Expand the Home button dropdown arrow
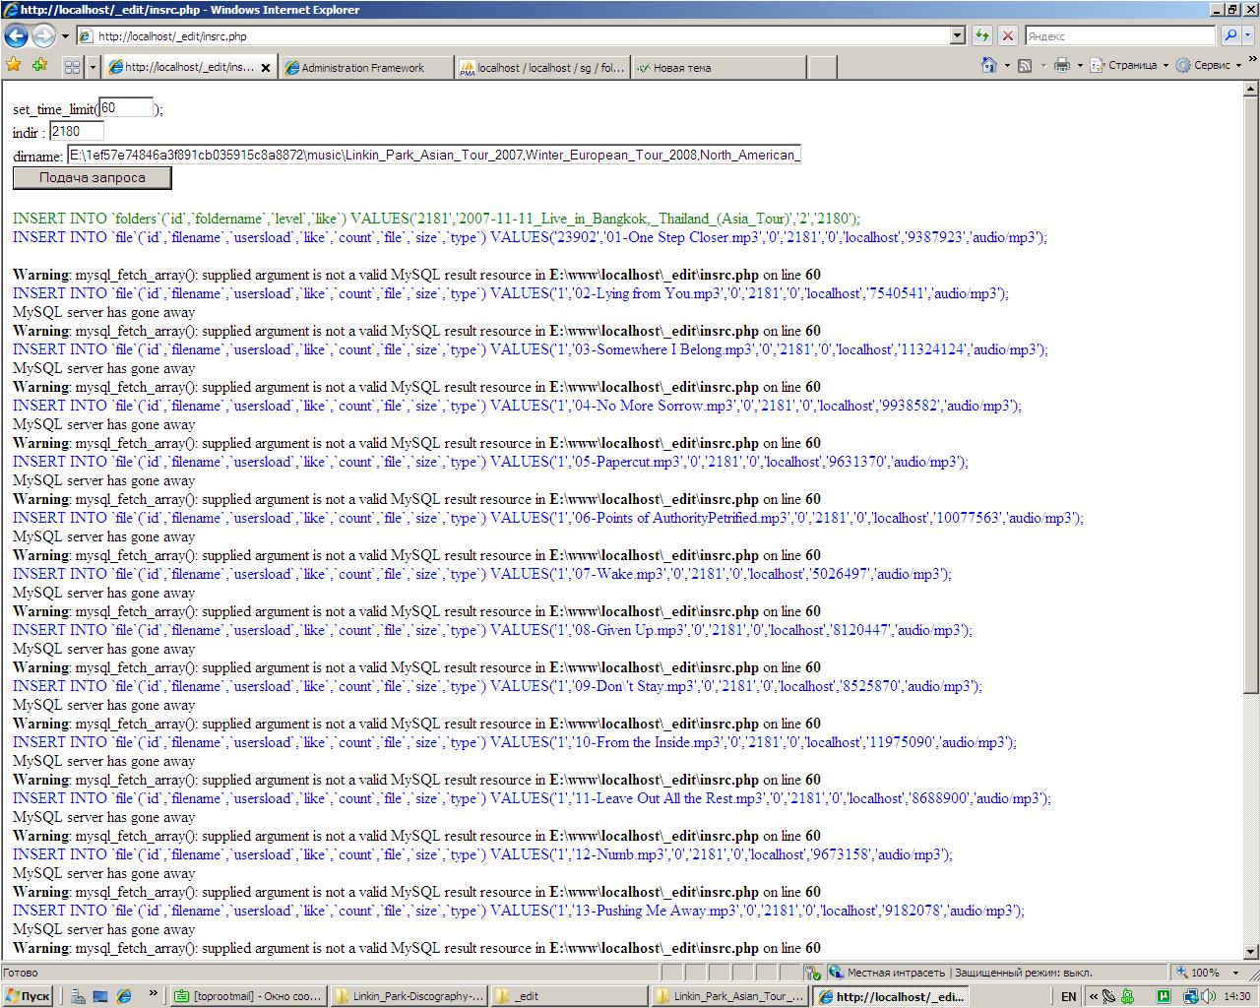The image size is (1260, 1008). pyautogui.click(x=1006, y=66)
